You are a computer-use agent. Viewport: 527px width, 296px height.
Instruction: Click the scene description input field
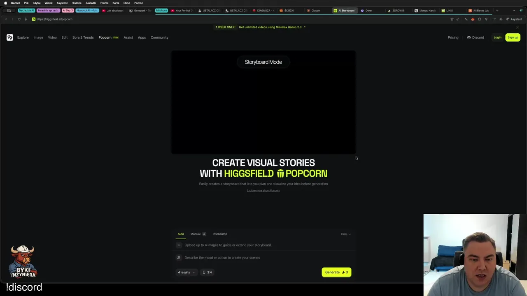[x=263, y=257]
